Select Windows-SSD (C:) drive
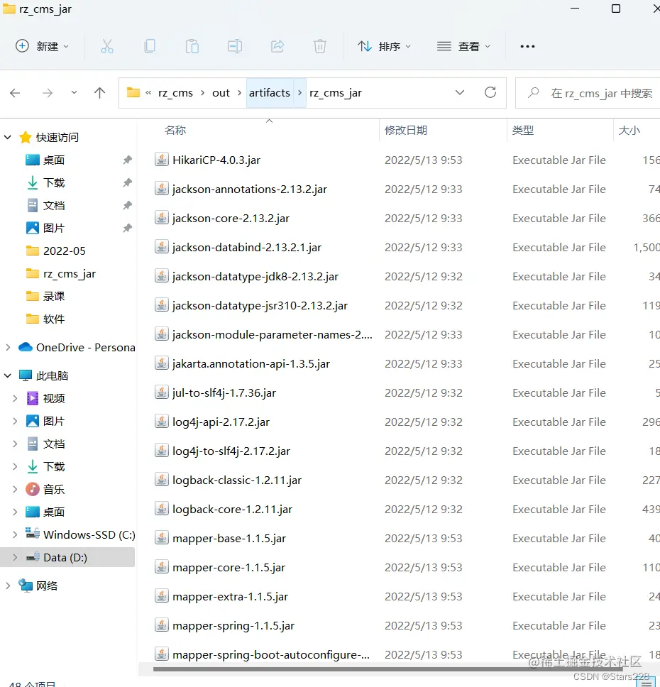This screenshot has height=687, width=660. (89, 534)
